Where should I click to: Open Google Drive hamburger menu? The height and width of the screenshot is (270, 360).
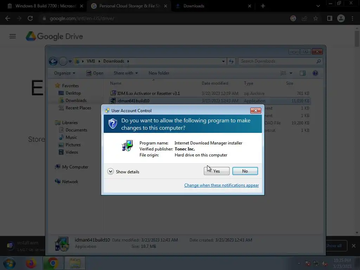(13, 36)
